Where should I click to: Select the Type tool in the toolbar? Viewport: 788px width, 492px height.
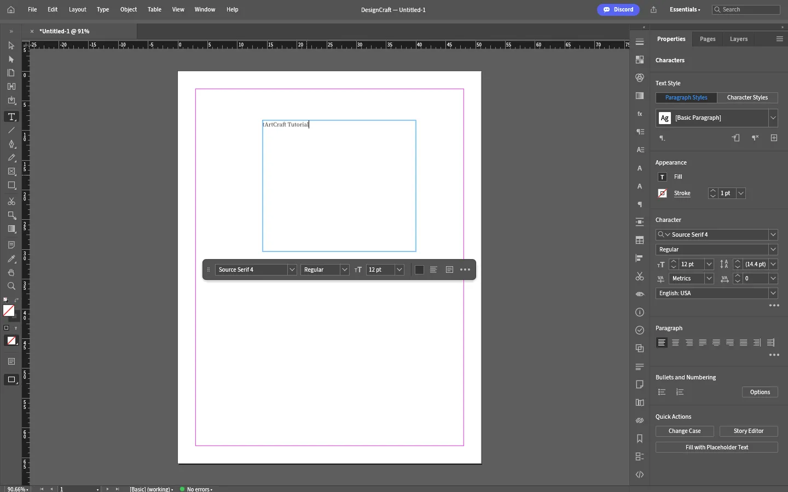[x=11, y=117]
